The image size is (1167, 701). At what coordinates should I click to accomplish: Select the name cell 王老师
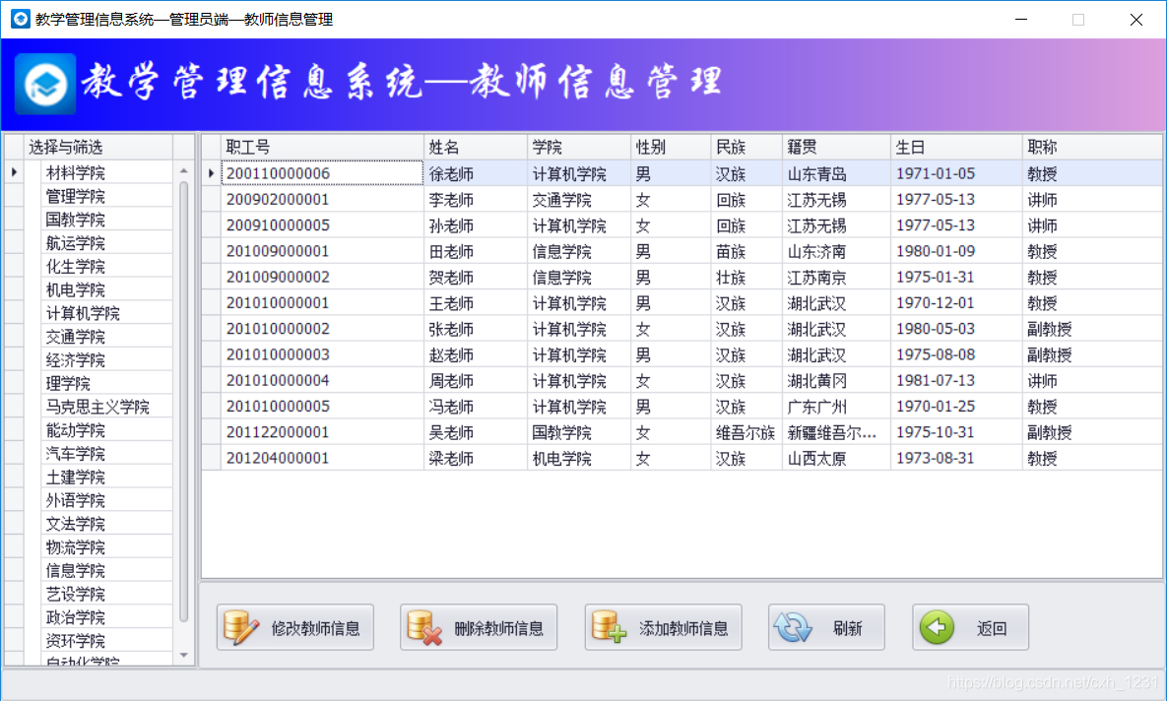[476, 303]
